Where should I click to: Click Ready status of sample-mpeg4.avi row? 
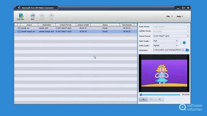tap(105, 32)
